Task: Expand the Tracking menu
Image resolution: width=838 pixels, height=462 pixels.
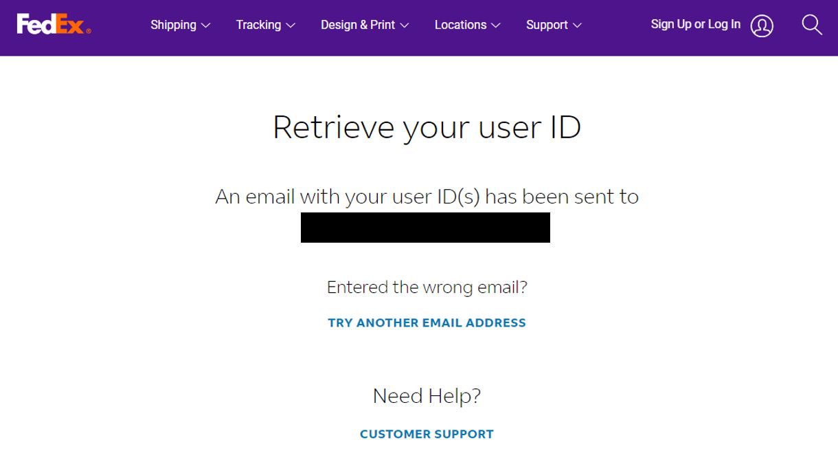Action: point(266,25)
